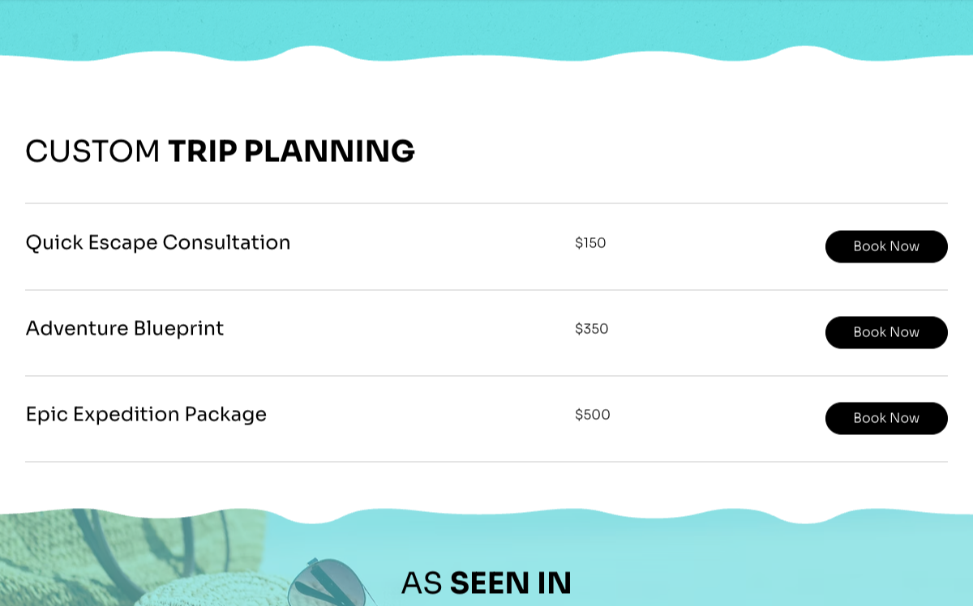Viewport: 973px width, 606px height.
Task: Select the Adventure Blueprint service name
Action: pos(125,328)
